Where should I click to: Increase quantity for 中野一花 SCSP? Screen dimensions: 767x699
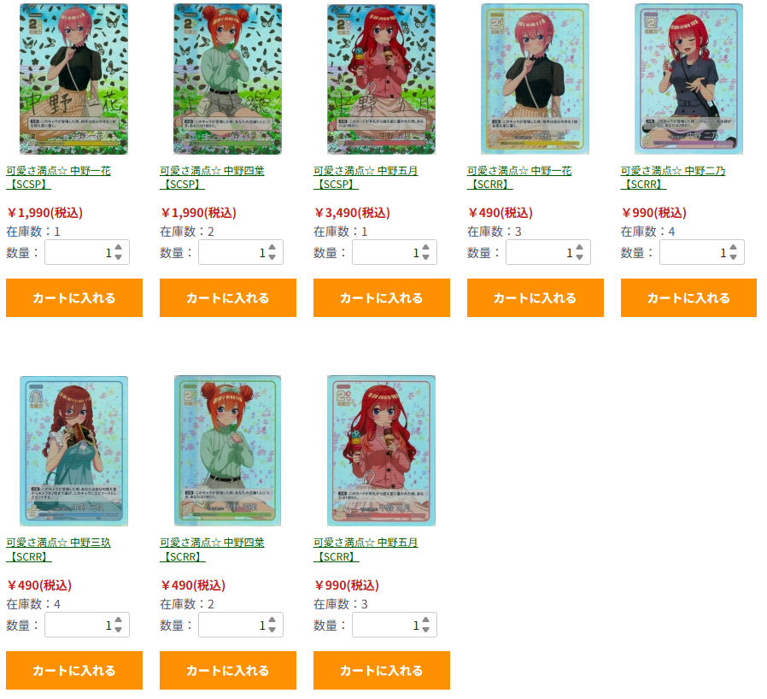pos(119,248)
